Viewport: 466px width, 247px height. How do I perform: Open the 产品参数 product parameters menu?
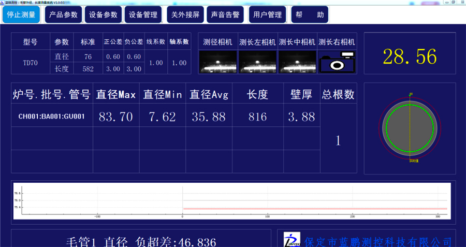point(63,14)
